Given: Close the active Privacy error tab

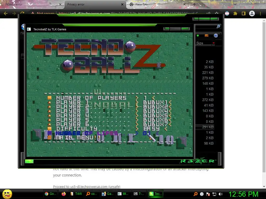Looking at the screenshot, I should tap(122, 4).
